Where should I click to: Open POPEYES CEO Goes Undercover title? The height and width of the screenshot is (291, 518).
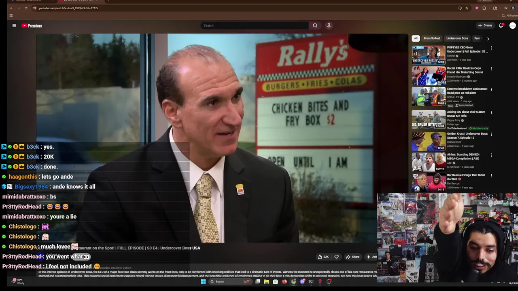click(467, 49)
